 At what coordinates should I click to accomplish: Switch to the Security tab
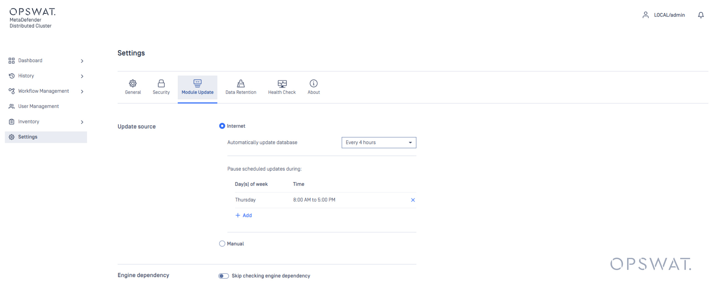[x=161, y=87]
